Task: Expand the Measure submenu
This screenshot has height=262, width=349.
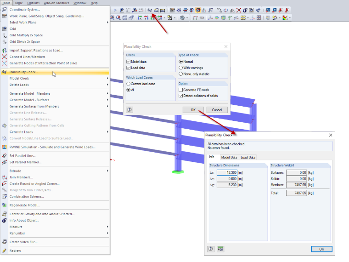Action: 59,227
